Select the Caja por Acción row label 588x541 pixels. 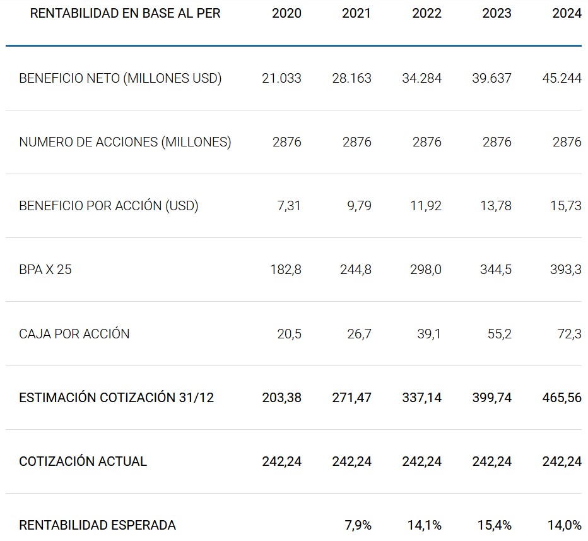[x=74, y=334]
